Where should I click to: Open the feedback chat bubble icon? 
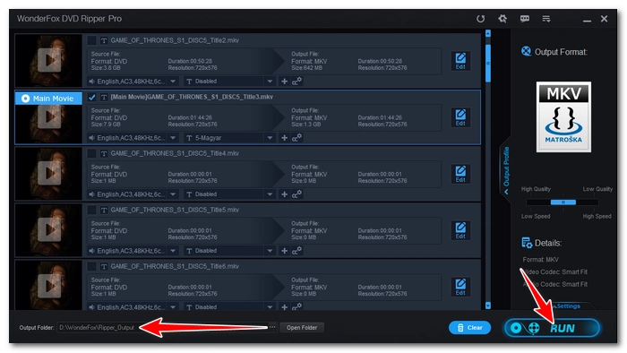click(x=525, y=19)
